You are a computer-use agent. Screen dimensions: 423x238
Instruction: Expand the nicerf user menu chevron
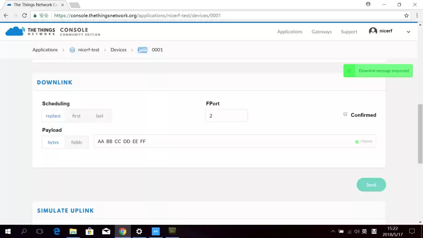(408, 32)
